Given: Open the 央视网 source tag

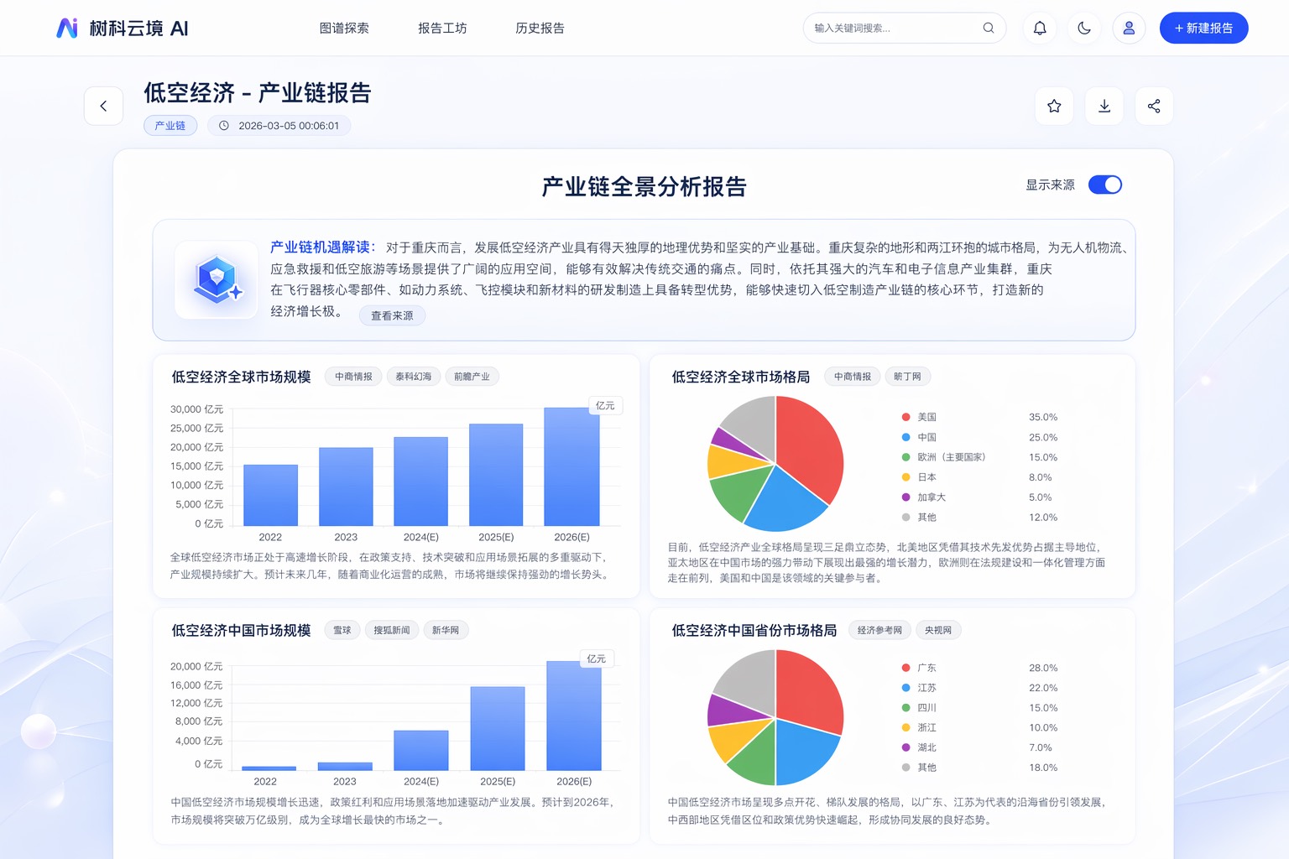Looking at the screenshot, I should (x=938, y=630).
